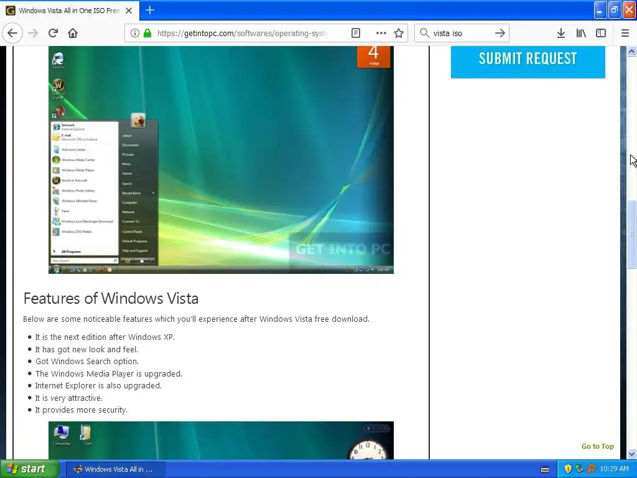
Task: Open the Firefox hamburger menu
Action: (x=625, y=33)
